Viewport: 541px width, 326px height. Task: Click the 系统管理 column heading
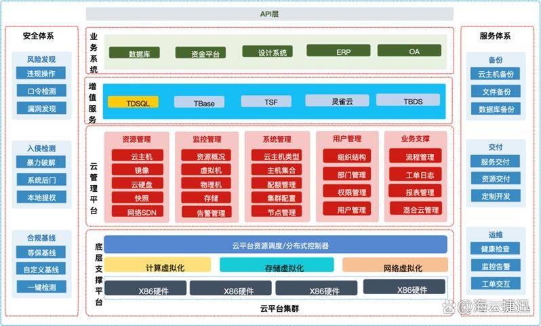277,140
